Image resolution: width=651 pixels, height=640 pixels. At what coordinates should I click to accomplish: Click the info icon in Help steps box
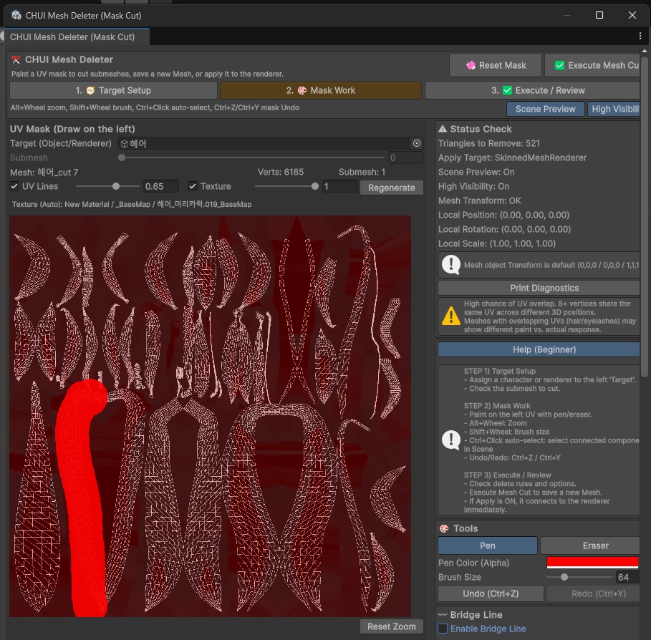(x=450, y=440)
